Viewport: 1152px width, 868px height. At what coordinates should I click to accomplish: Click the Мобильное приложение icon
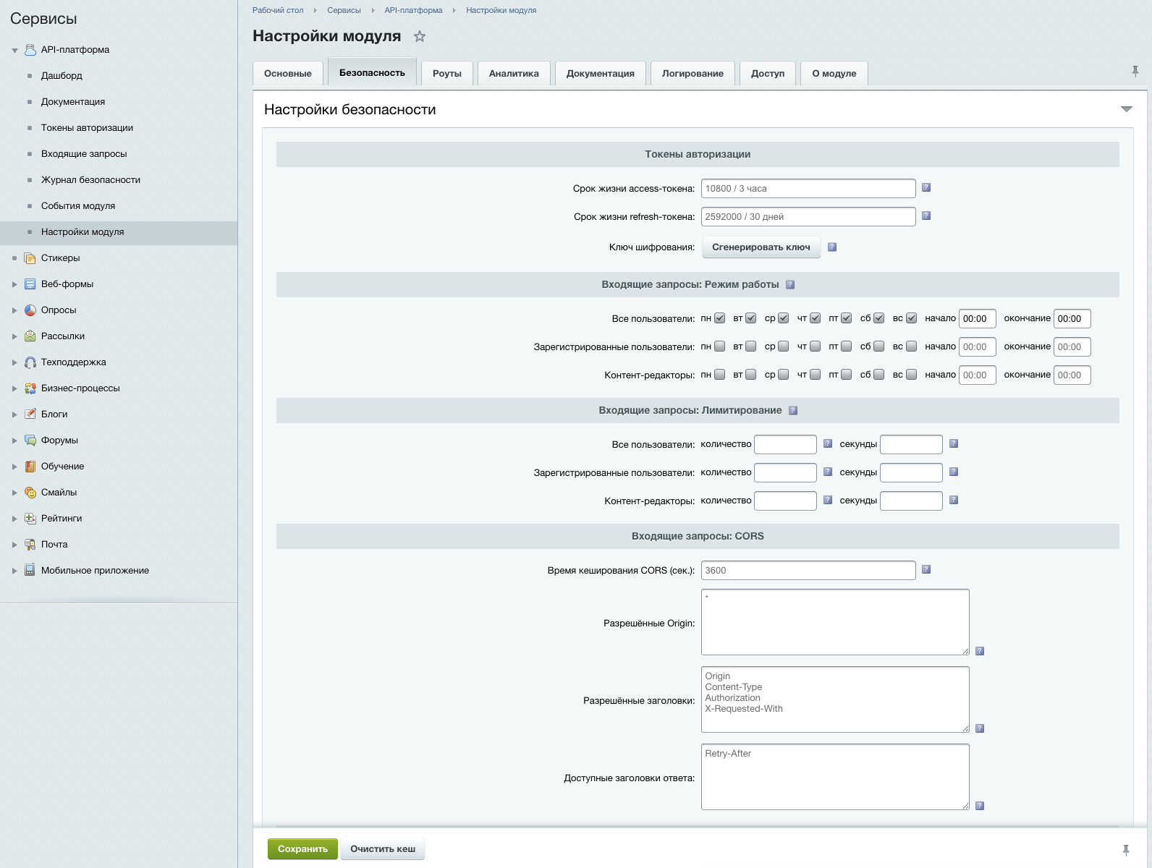point(30,570)
